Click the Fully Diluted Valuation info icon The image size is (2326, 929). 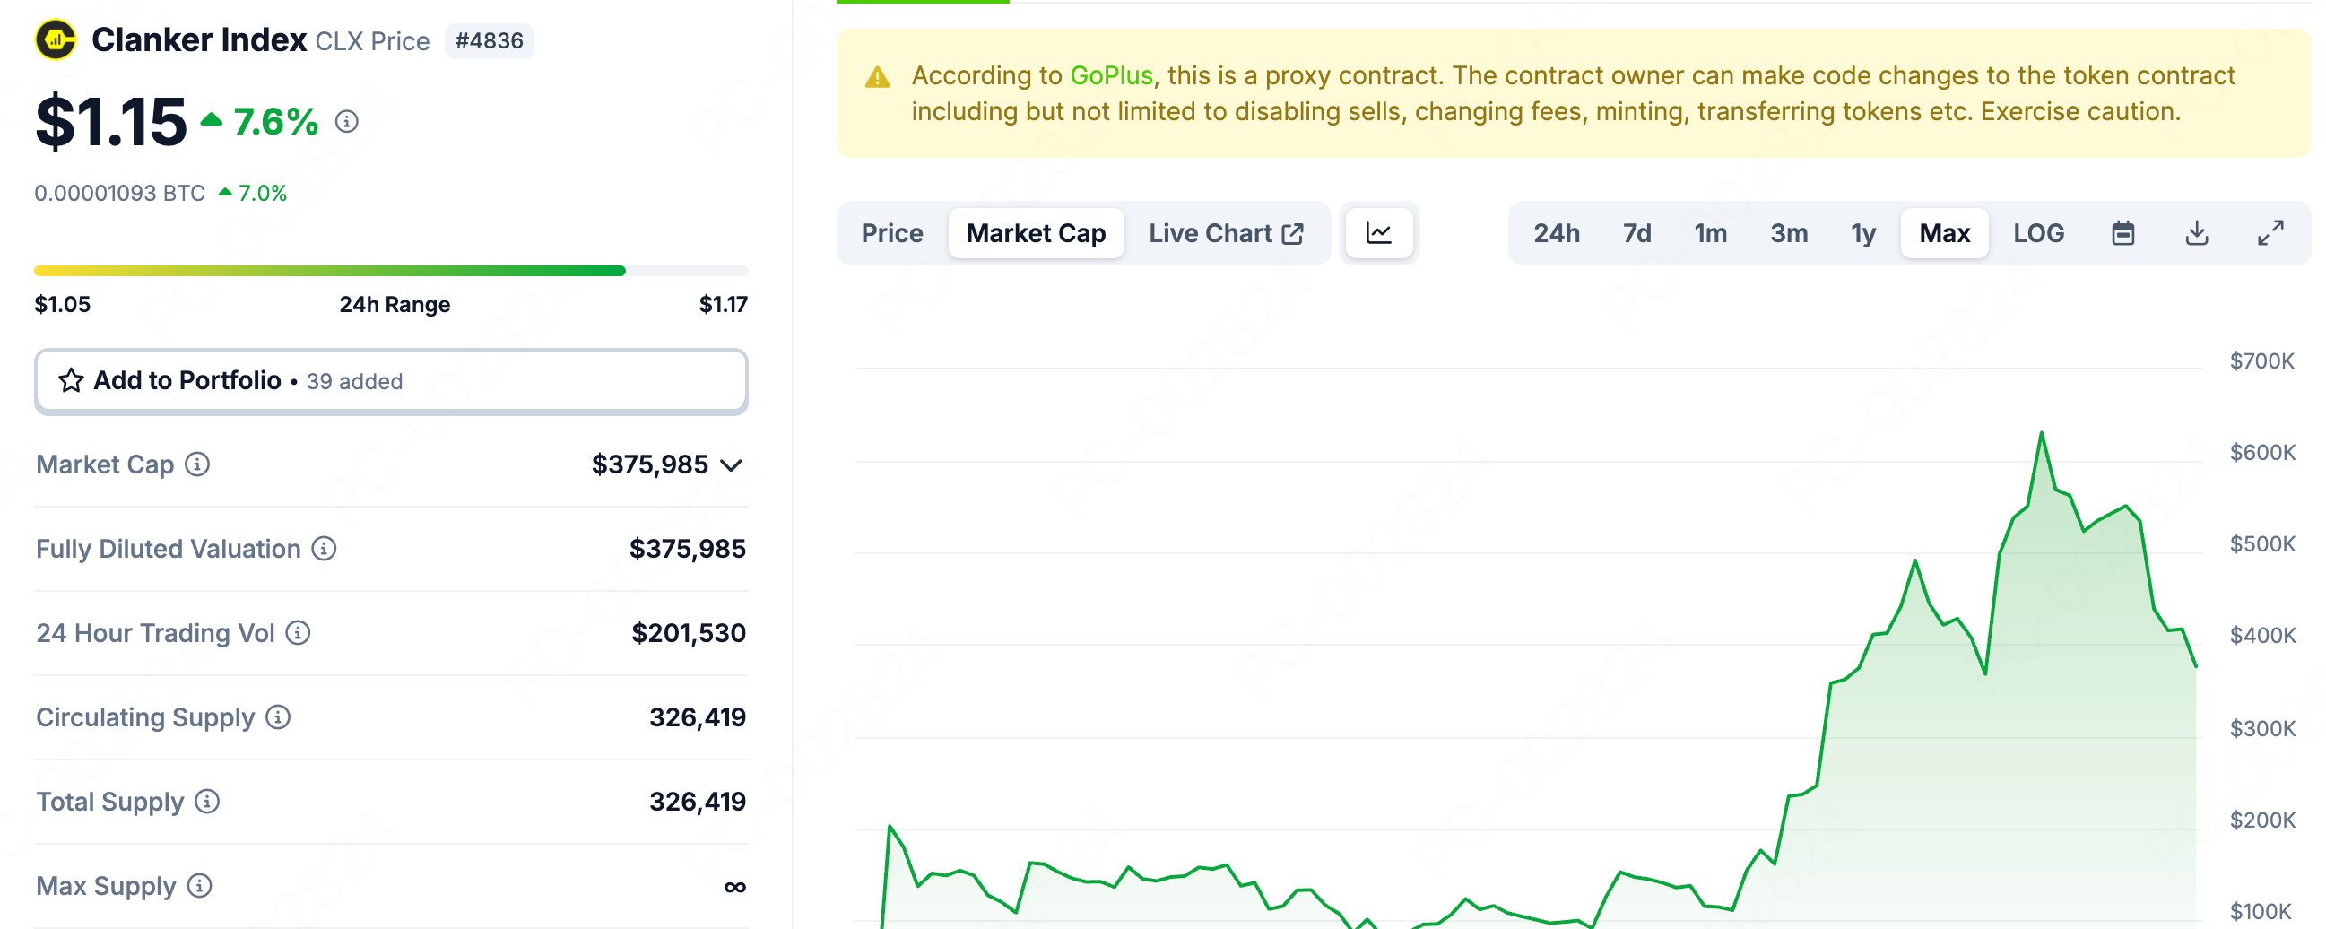point(325,548)
